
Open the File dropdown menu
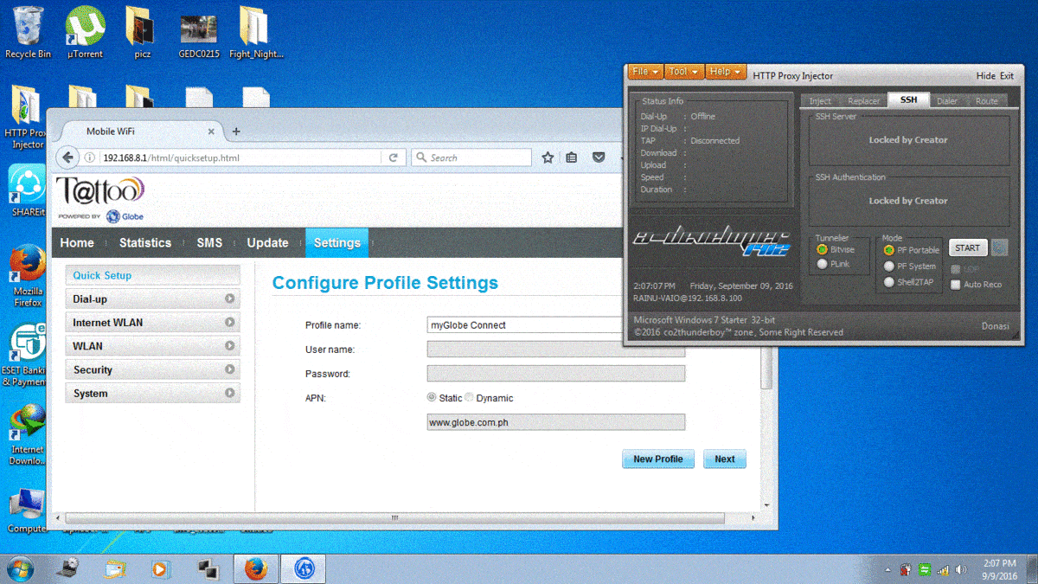click(x=646, y=72)
